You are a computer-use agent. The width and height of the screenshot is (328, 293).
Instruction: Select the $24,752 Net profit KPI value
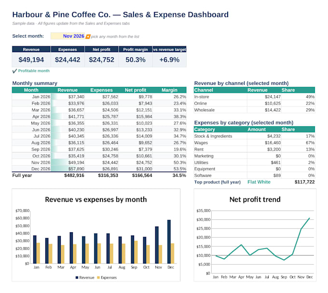[101, 60]
